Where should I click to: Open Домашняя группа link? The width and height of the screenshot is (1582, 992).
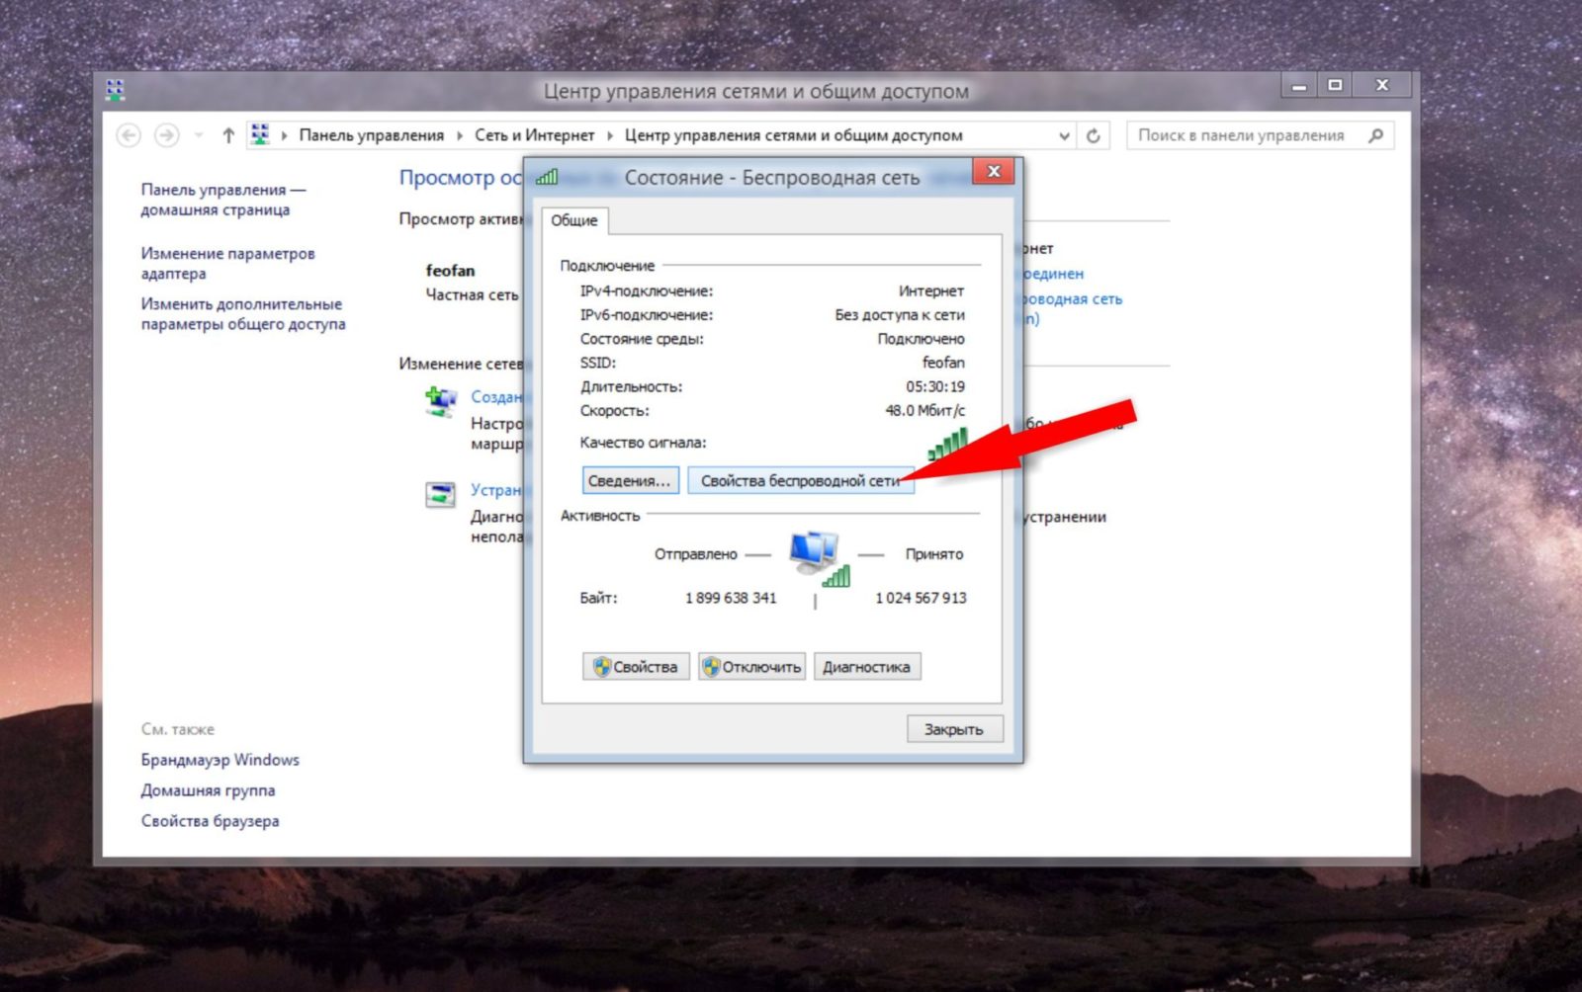click(208, 790)
